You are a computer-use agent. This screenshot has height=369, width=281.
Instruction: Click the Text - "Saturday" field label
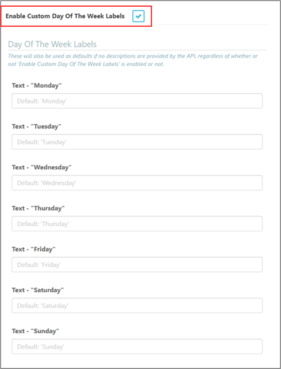point(38,290)
